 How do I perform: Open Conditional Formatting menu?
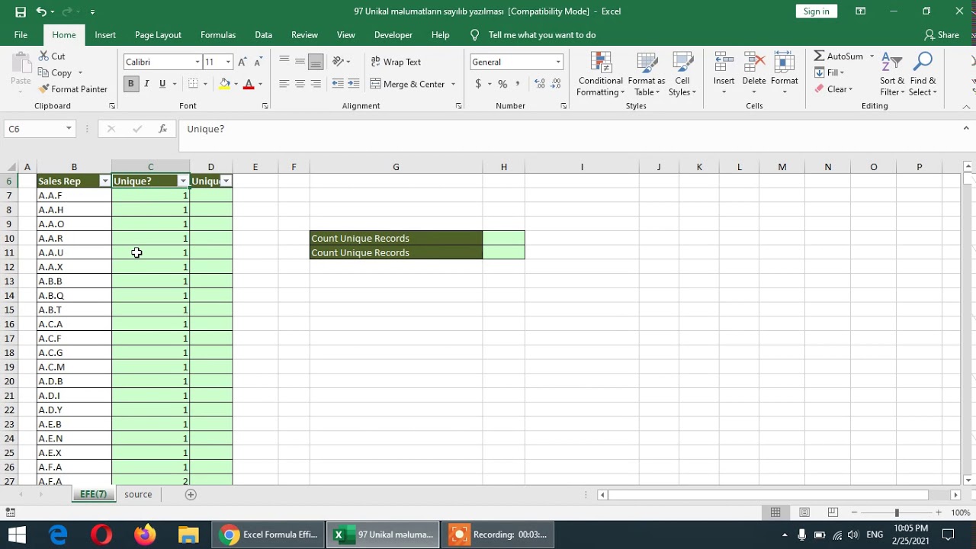[x=600, y=74]
